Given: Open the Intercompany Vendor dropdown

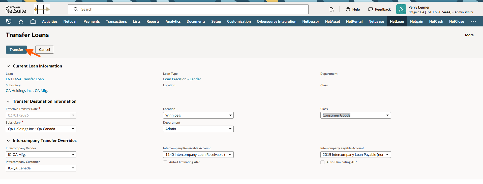Looking at the screenshot, I should click(41, 155).
